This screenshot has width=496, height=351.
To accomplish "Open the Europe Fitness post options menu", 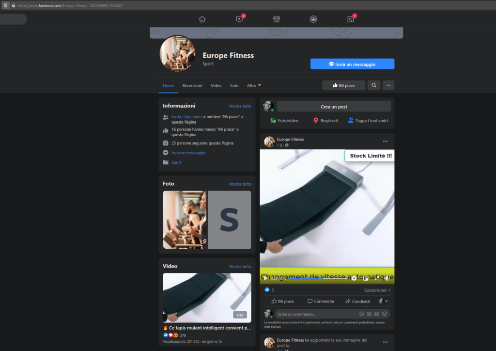I will (x=385, y=142).
